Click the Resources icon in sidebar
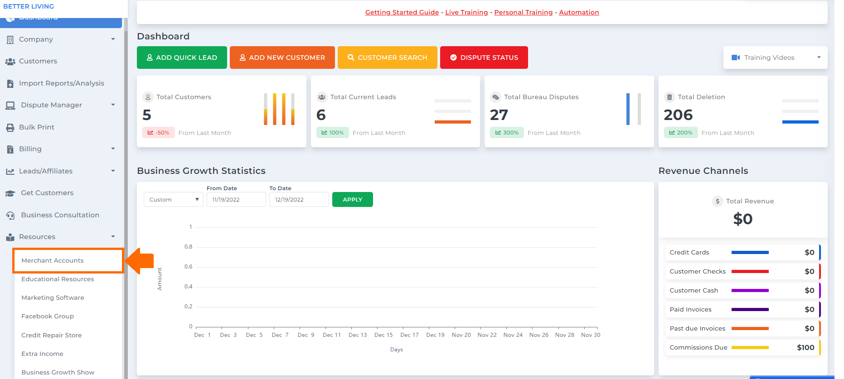 click(x=10, y=237)
